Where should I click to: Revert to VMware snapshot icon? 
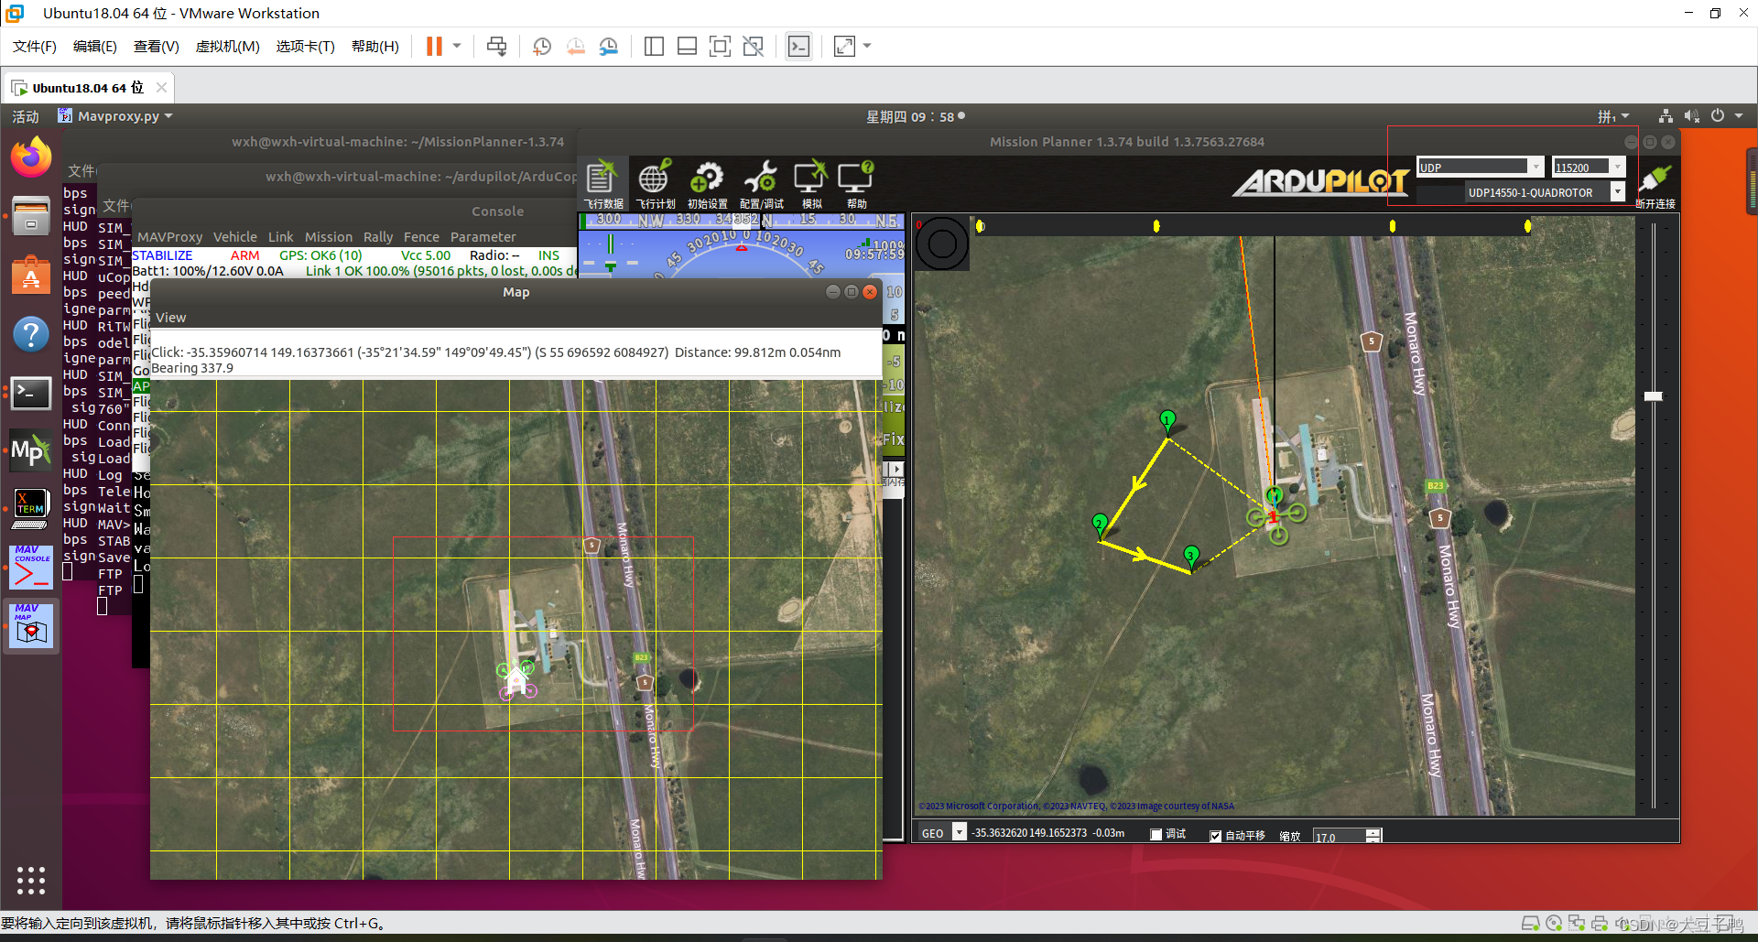(x=575, y=46)
